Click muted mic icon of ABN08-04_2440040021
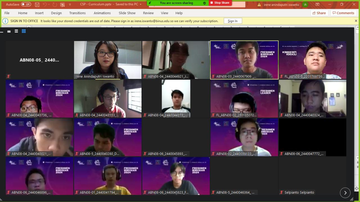 [x=8, y=154]
